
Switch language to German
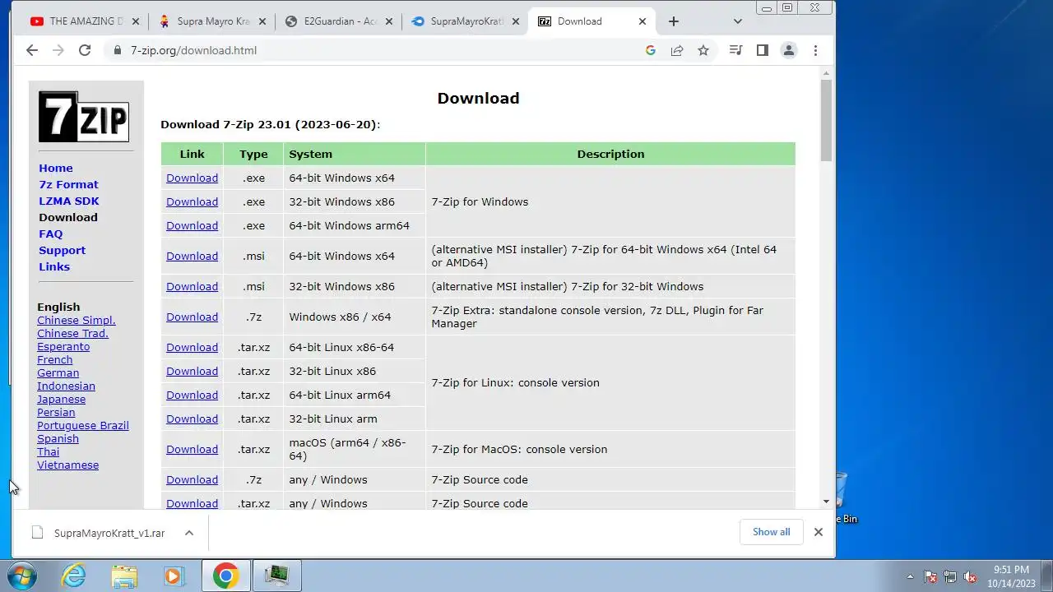58,372
